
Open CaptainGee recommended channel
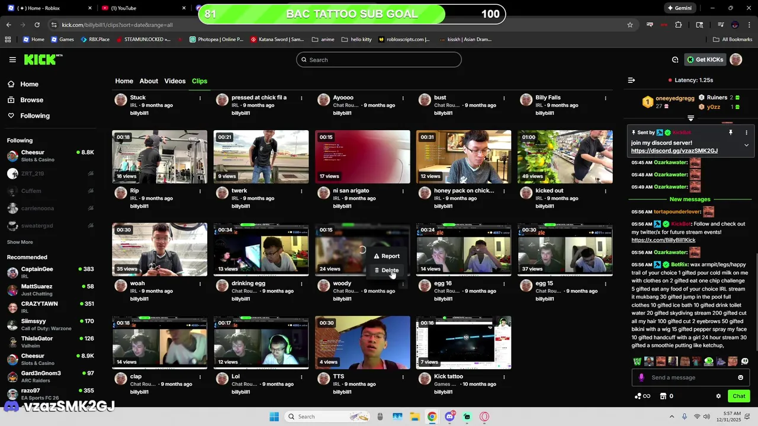click(50, 272)
